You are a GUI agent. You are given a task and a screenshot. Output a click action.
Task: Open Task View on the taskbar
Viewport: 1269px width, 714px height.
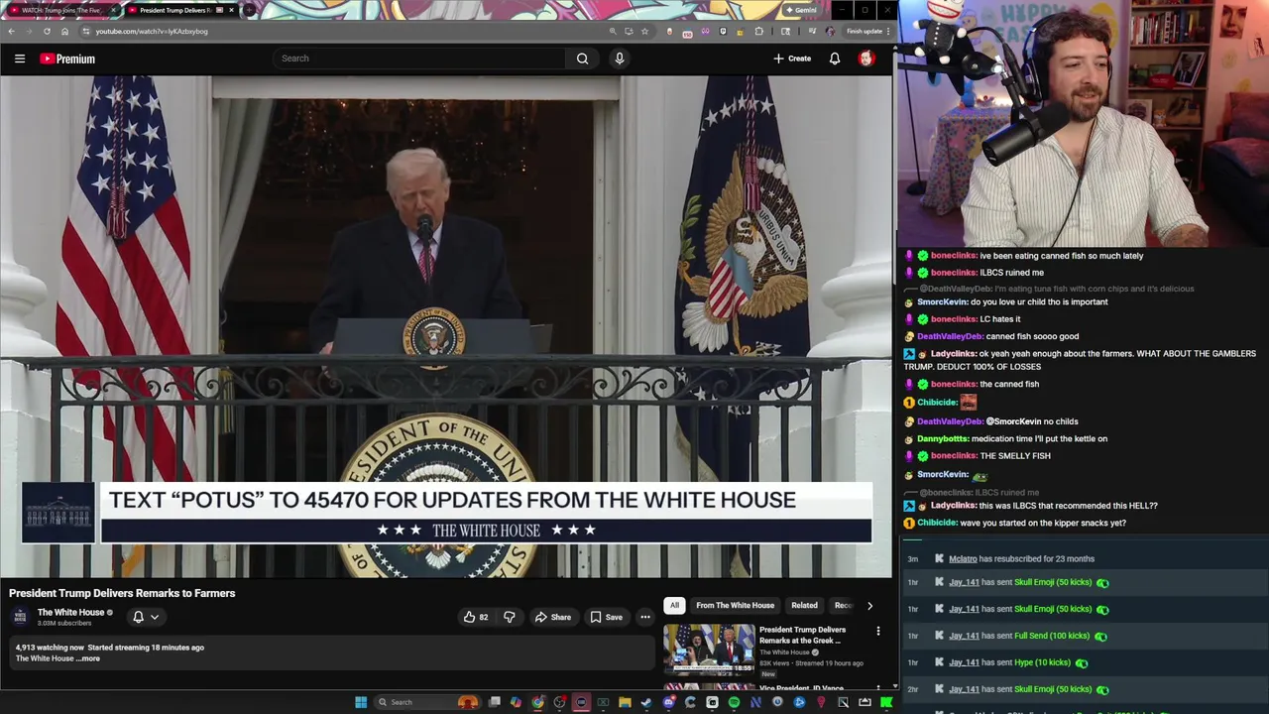[494, 702]
